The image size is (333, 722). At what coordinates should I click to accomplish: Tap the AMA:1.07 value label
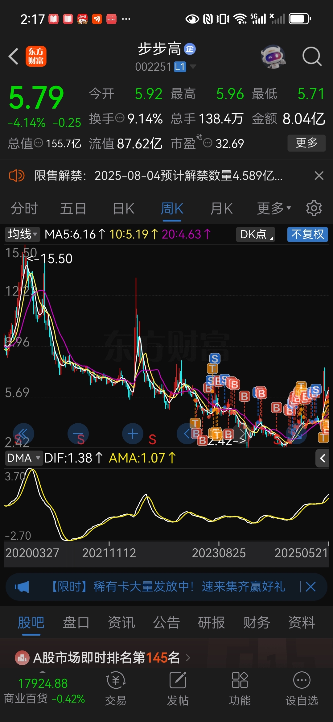[142, 458]
